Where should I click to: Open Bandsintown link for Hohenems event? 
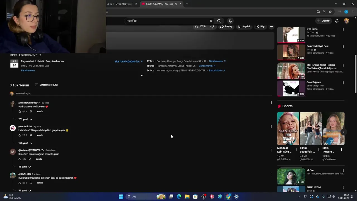(x=217, y=71)
